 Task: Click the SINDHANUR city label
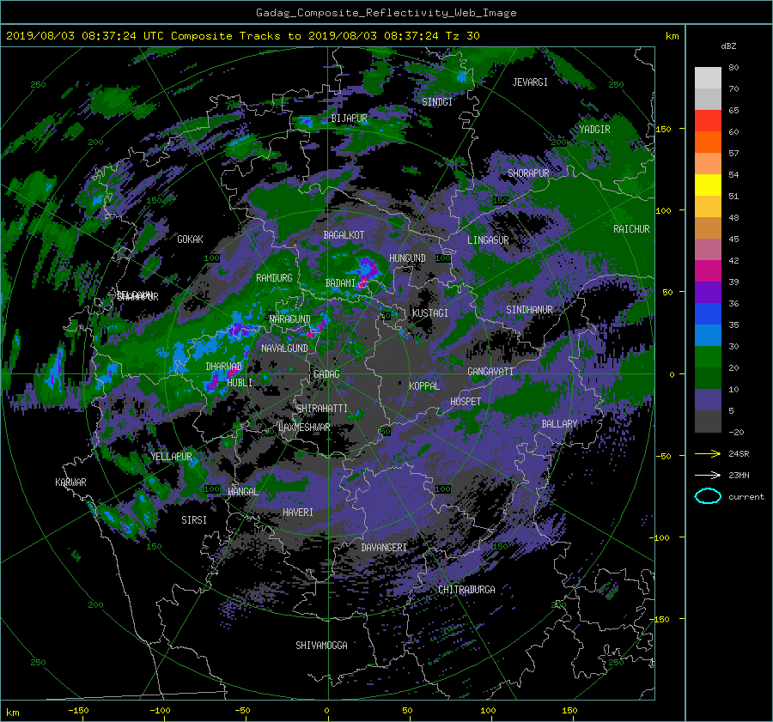[529, 310]
